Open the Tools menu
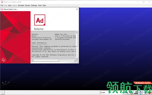Viewport: 152px width, 95px height. 40,5
